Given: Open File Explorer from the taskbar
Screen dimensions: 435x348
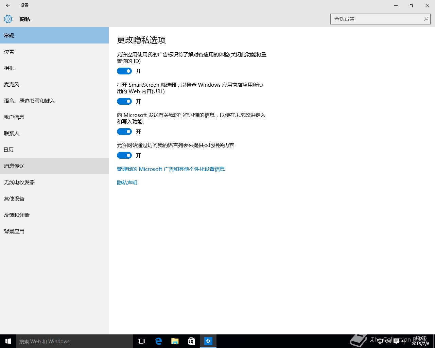Looking at the screenshot, I should [175, 341].
